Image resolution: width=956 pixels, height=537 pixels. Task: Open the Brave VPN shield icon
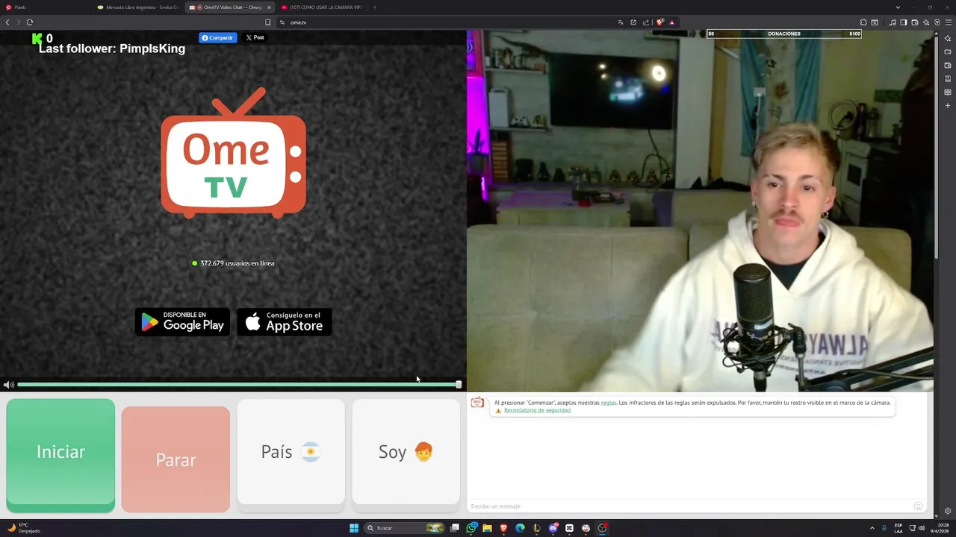(x=937, y=22)
